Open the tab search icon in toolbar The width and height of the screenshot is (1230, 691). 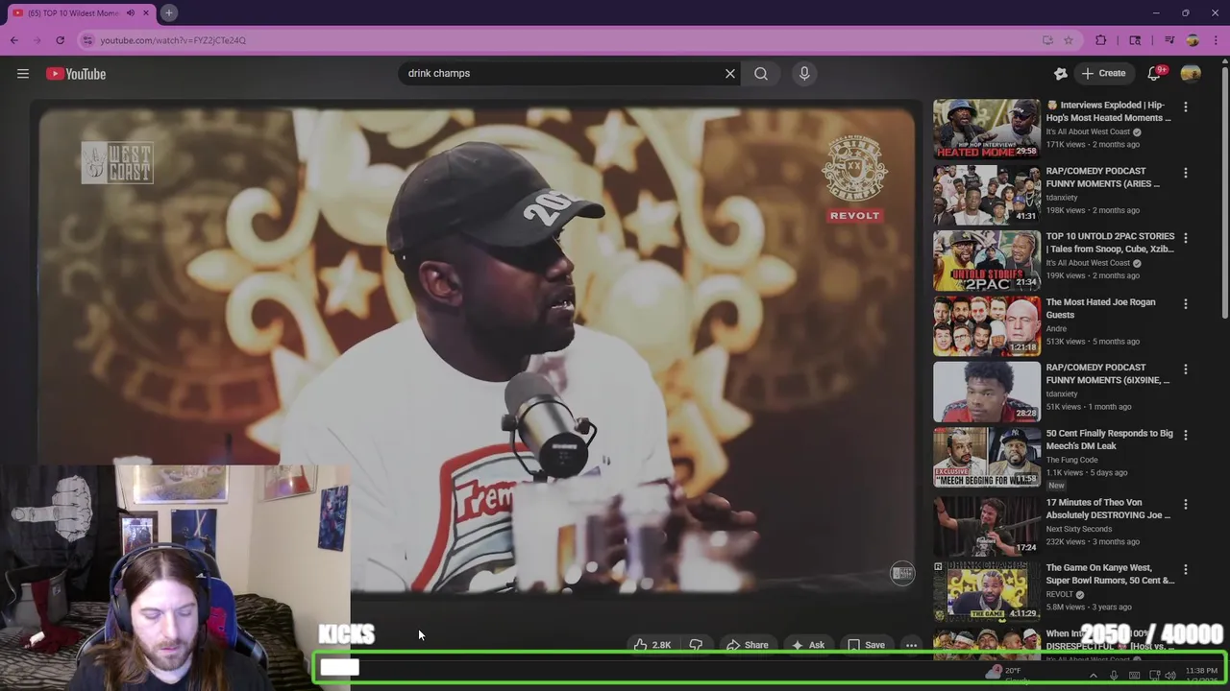click(1135, 40)
